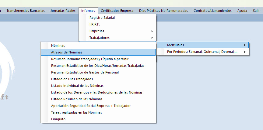Select Aportación Seguridad Social Empresa + Trabajador
This screenshot has width=263, height=130.
[91, 106]
